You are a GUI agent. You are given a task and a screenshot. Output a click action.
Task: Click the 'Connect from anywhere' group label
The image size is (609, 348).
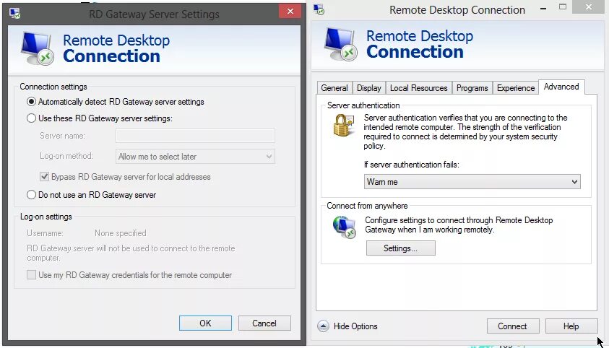(x=367, y=206)
